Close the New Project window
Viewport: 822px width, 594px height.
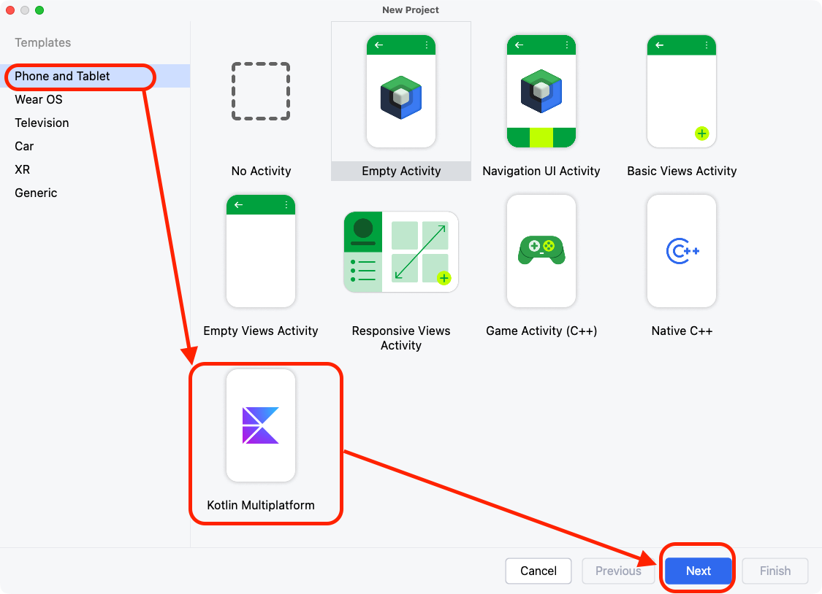pyautogui.click(x=10, y=10)
